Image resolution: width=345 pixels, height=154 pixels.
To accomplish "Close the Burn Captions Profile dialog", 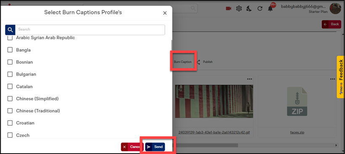I will [165, 13].
